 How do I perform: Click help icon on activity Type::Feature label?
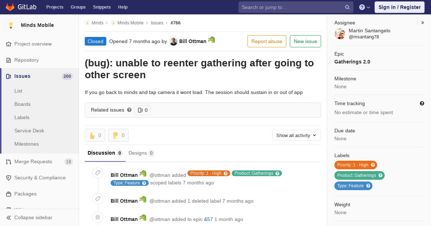(x=144, y=183)
